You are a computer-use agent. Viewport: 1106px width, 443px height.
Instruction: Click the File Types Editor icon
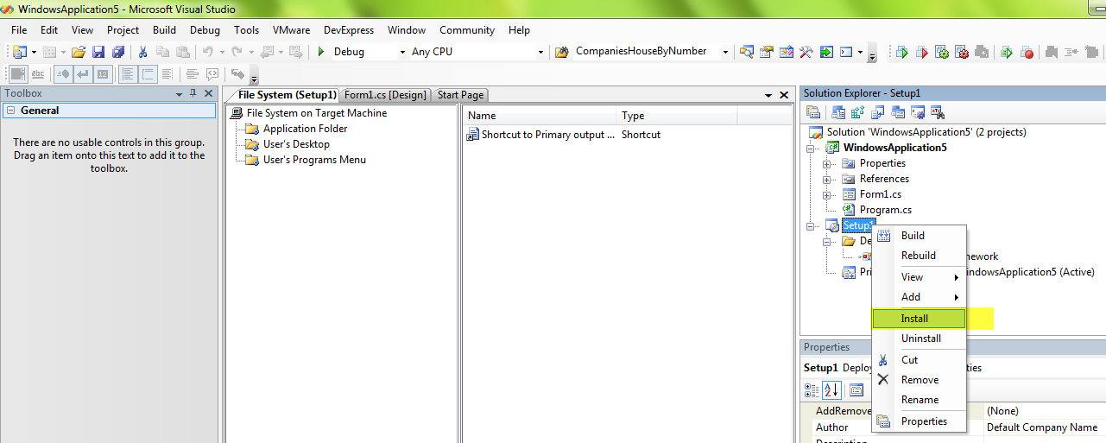(878, 112)
